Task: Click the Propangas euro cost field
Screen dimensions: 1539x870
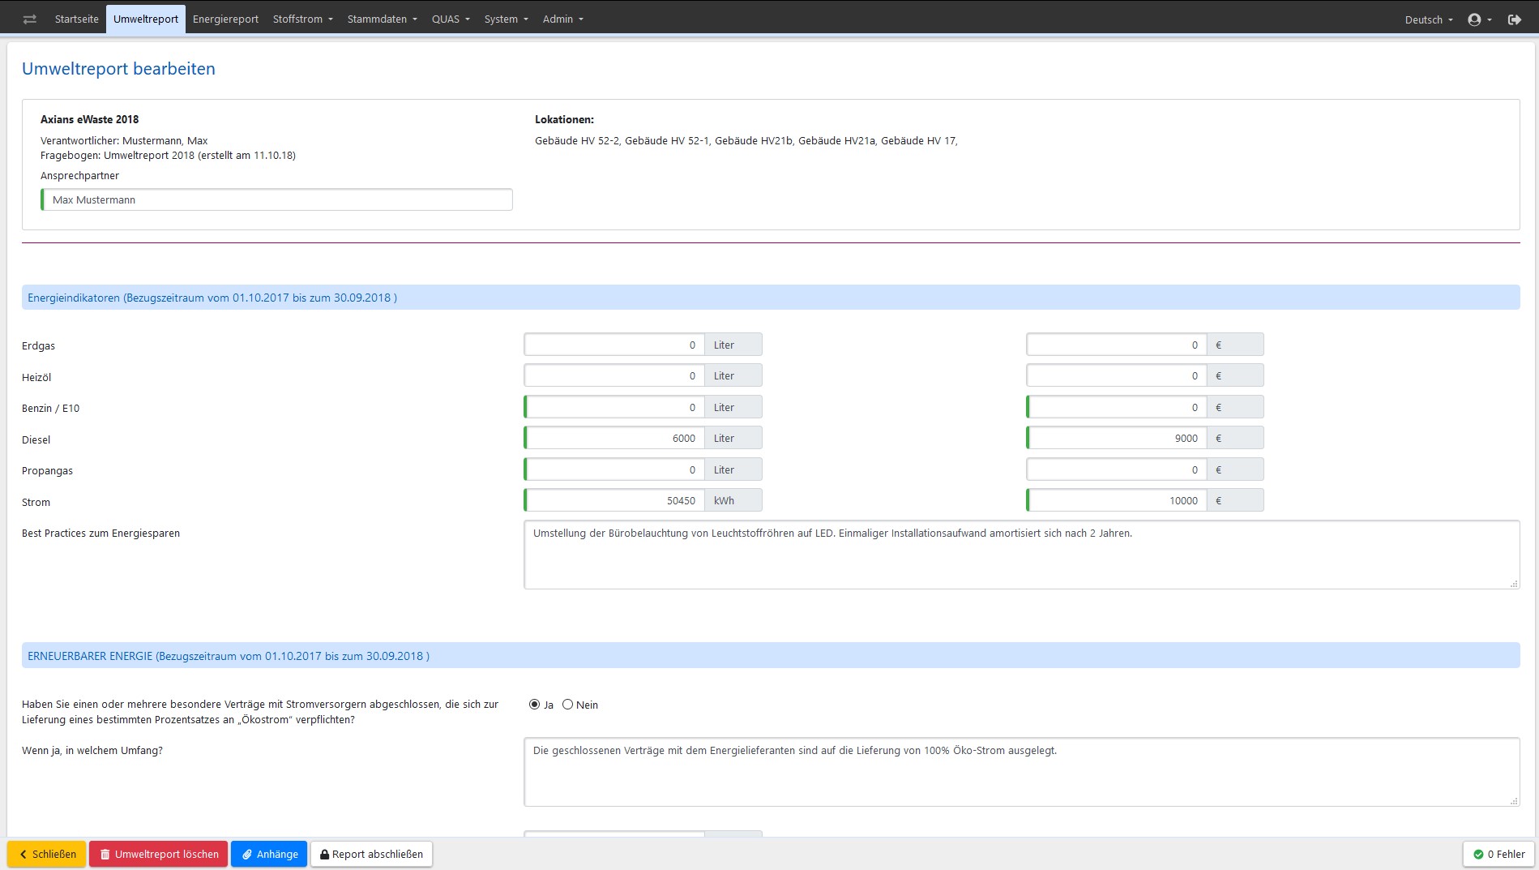Action: point(1116,469)
